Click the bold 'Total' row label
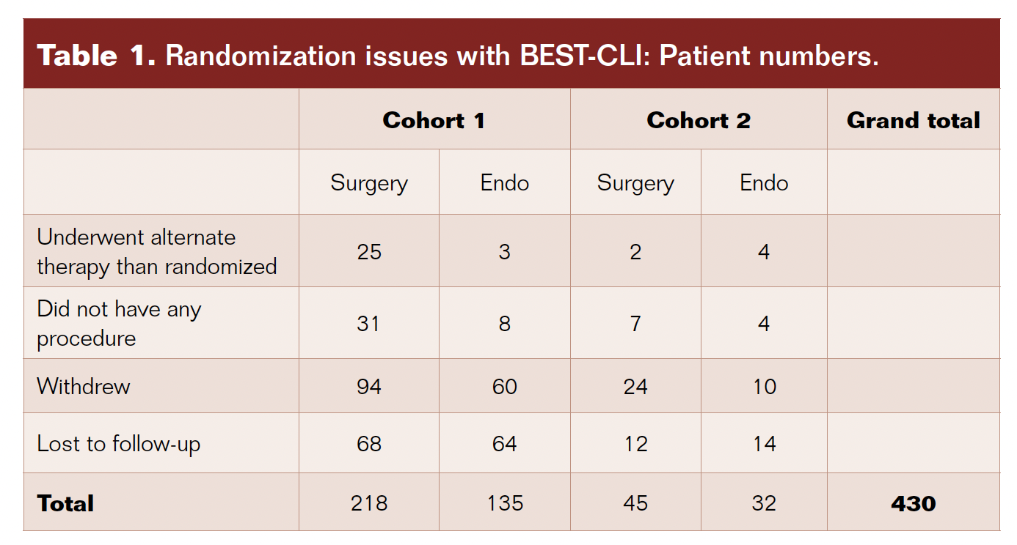Image resolution: width=1017 pixels, height=545 pixels. pos(66,503)
